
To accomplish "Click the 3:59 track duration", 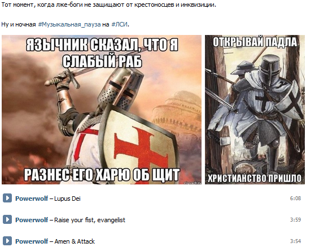I will [x=295, y=220].
